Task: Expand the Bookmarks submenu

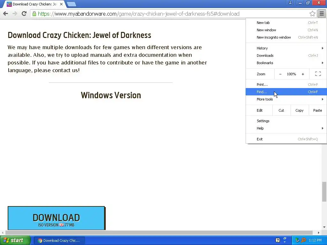Action: click(286, 63)
